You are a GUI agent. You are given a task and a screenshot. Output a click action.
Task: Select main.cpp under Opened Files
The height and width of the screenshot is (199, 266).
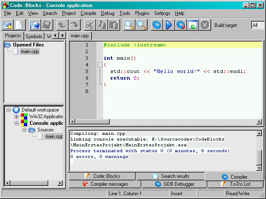[30, 51]
